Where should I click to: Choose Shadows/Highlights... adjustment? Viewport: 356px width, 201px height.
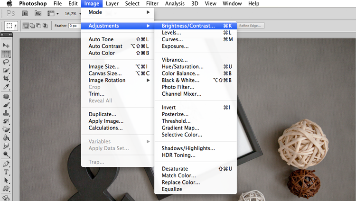196,148
